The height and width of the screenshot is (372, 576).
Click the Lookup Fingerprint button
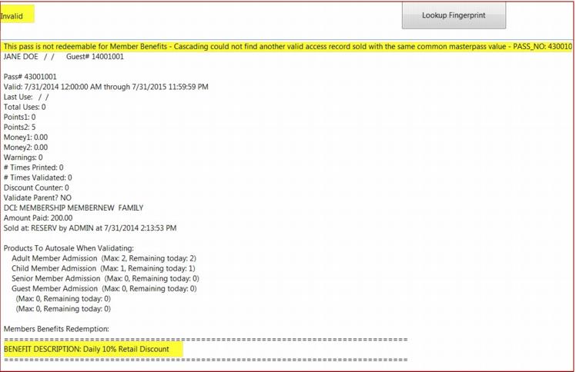454,15
